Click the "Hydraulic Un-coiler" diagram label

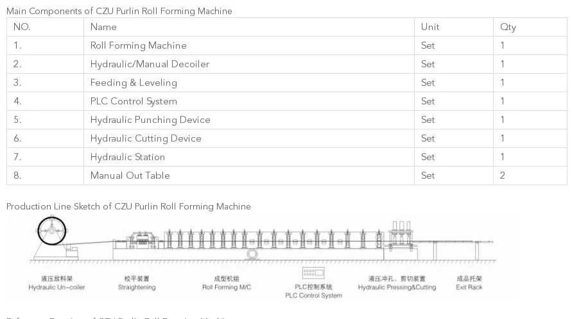[56, 288]
